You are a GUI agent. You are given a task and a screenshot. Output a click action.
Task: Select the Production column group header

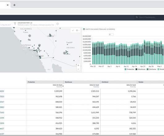(45, 82)
